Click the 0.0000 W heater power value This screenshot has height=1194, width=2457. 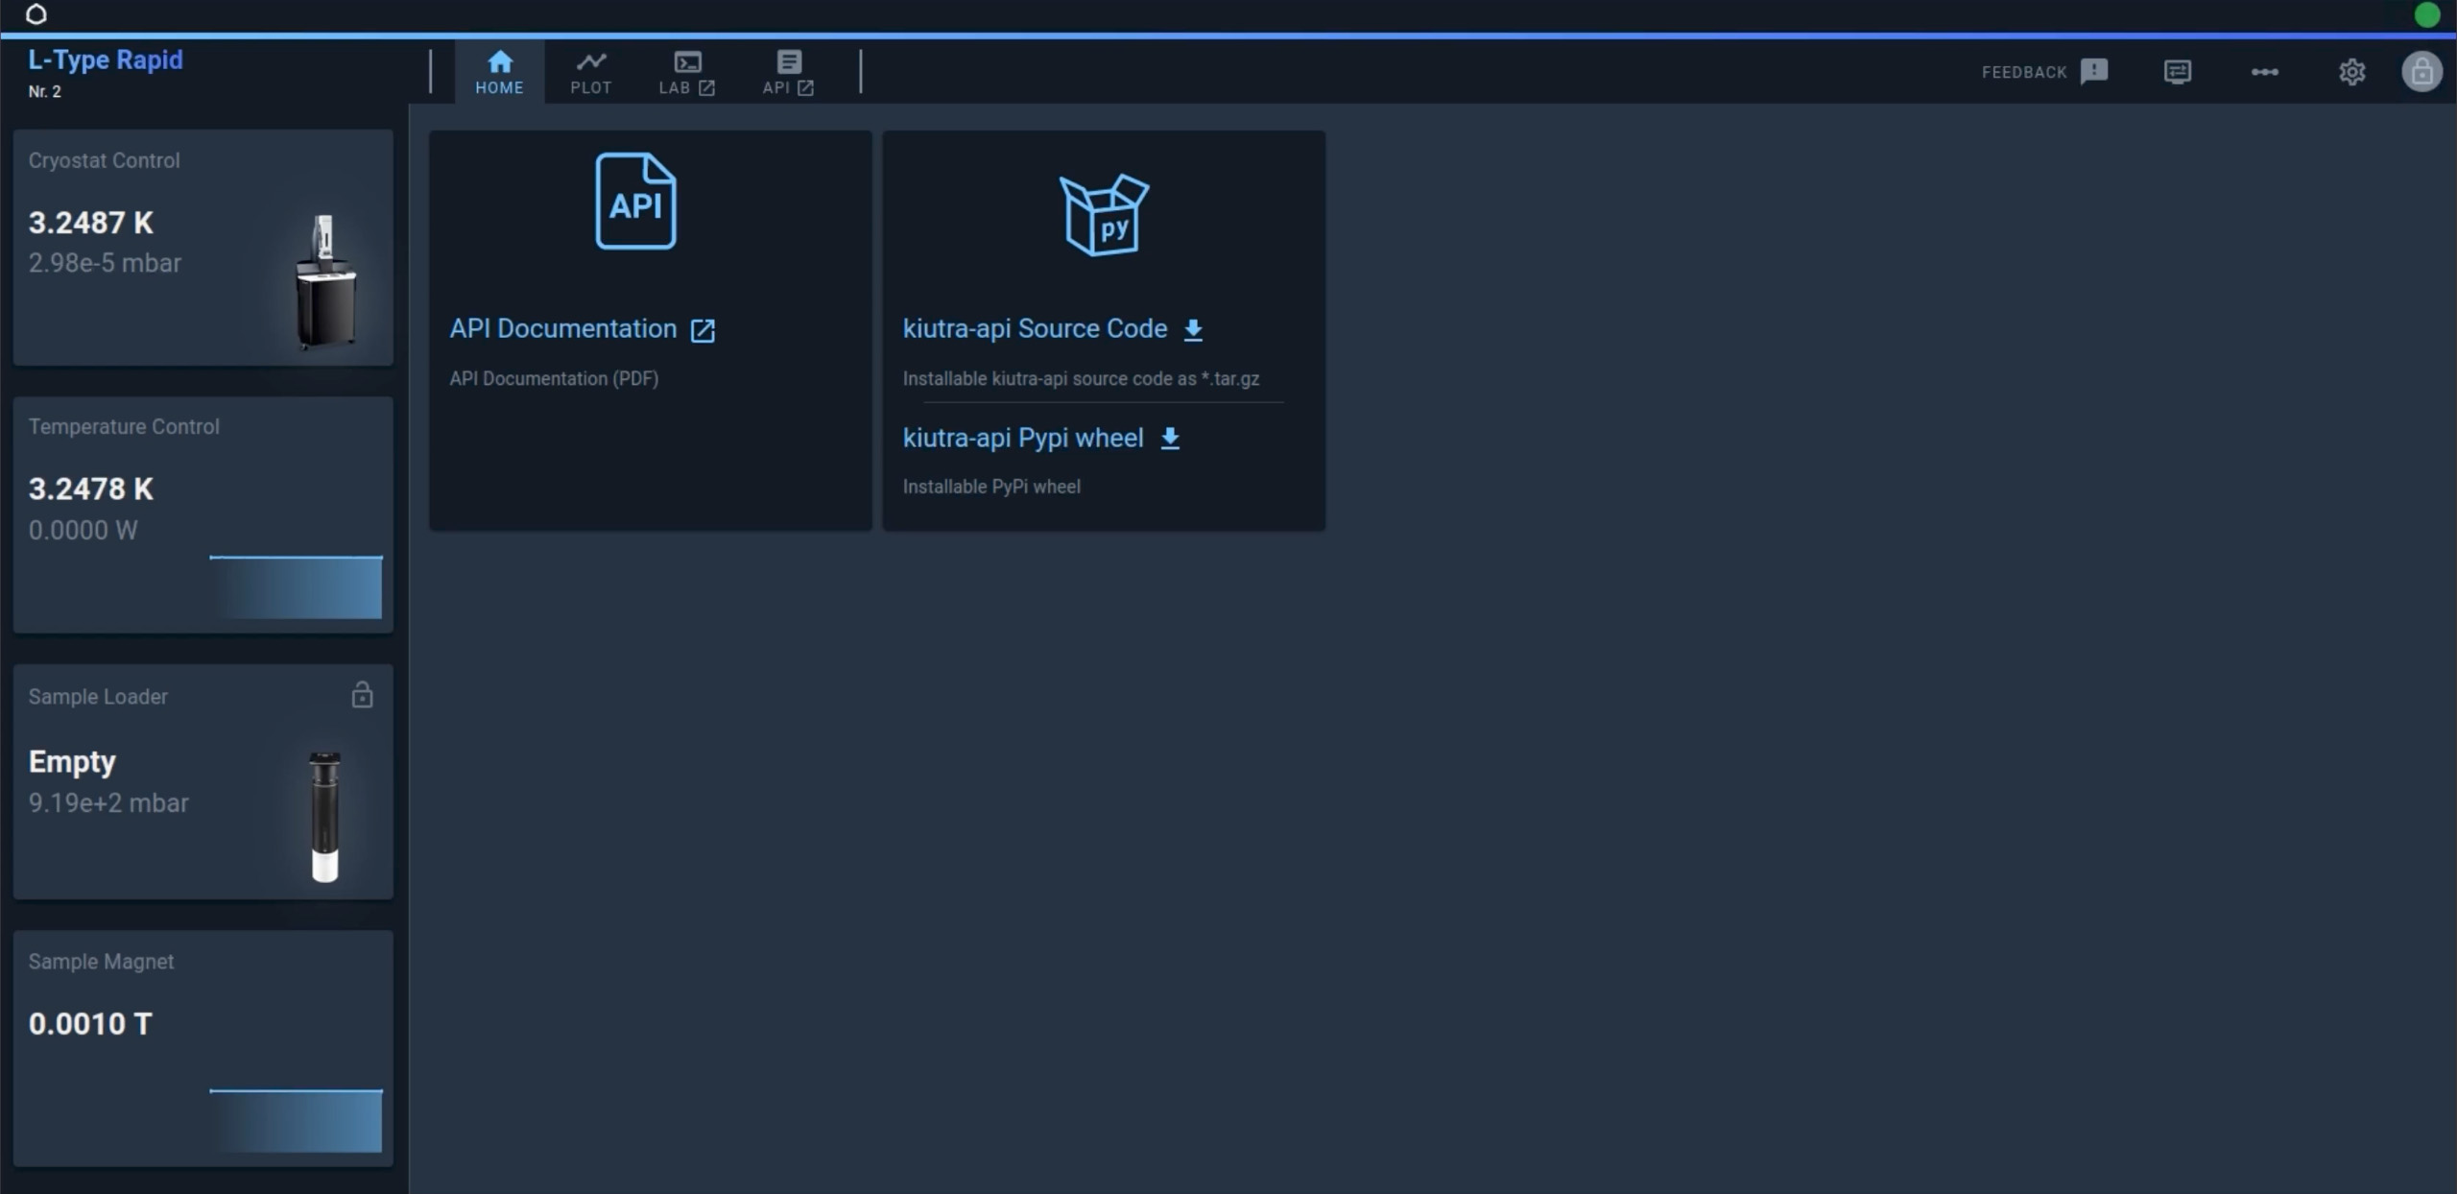pyautogui.click(x=83, y=530)
